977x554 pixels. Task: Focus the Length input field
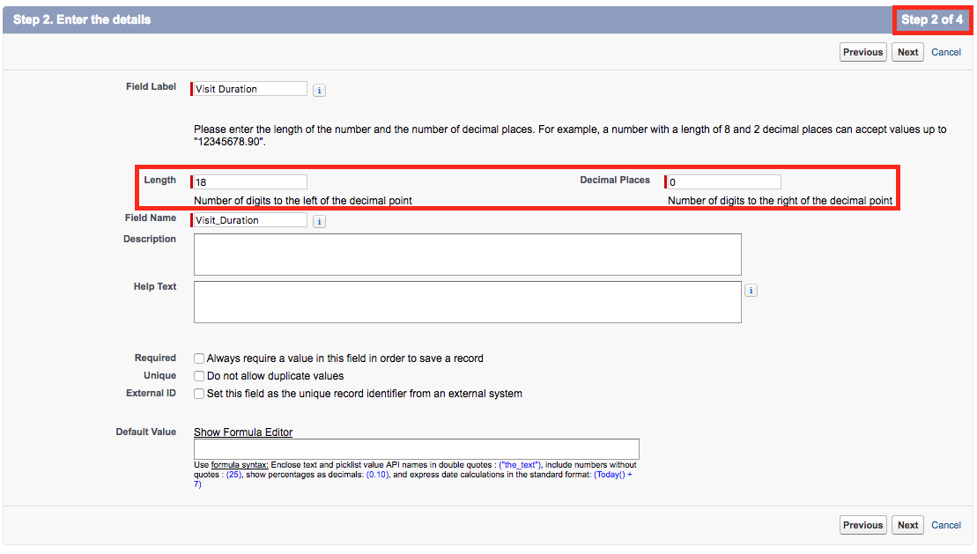[249, 182]
